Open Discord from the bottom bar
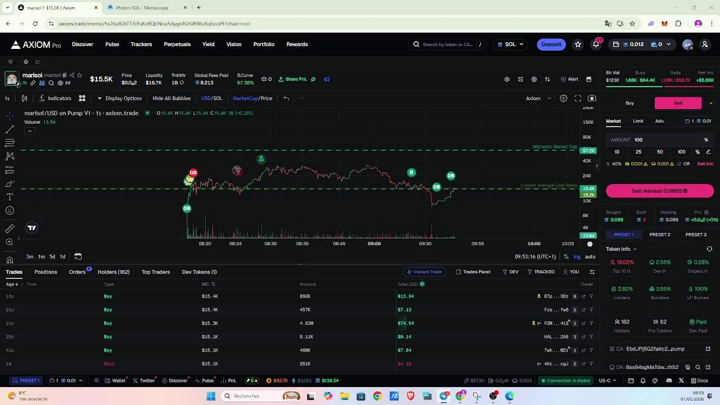 click(x=669, y=381)
